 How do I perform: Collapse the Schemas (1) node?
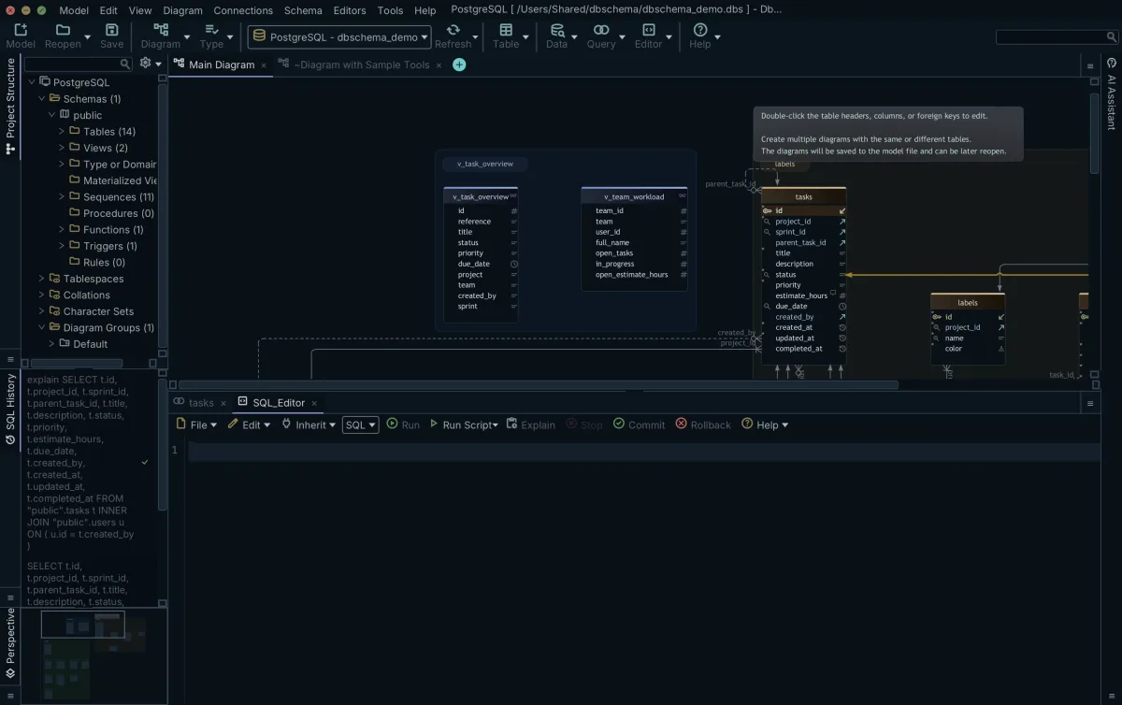[x=42, y=99]
